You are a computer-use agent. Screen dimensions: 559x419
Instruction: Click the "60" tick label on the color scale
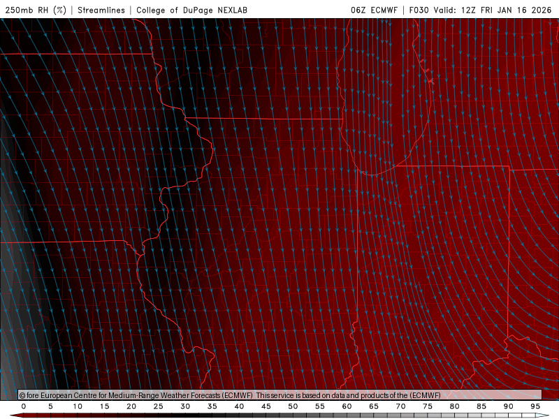pos(347,406)
